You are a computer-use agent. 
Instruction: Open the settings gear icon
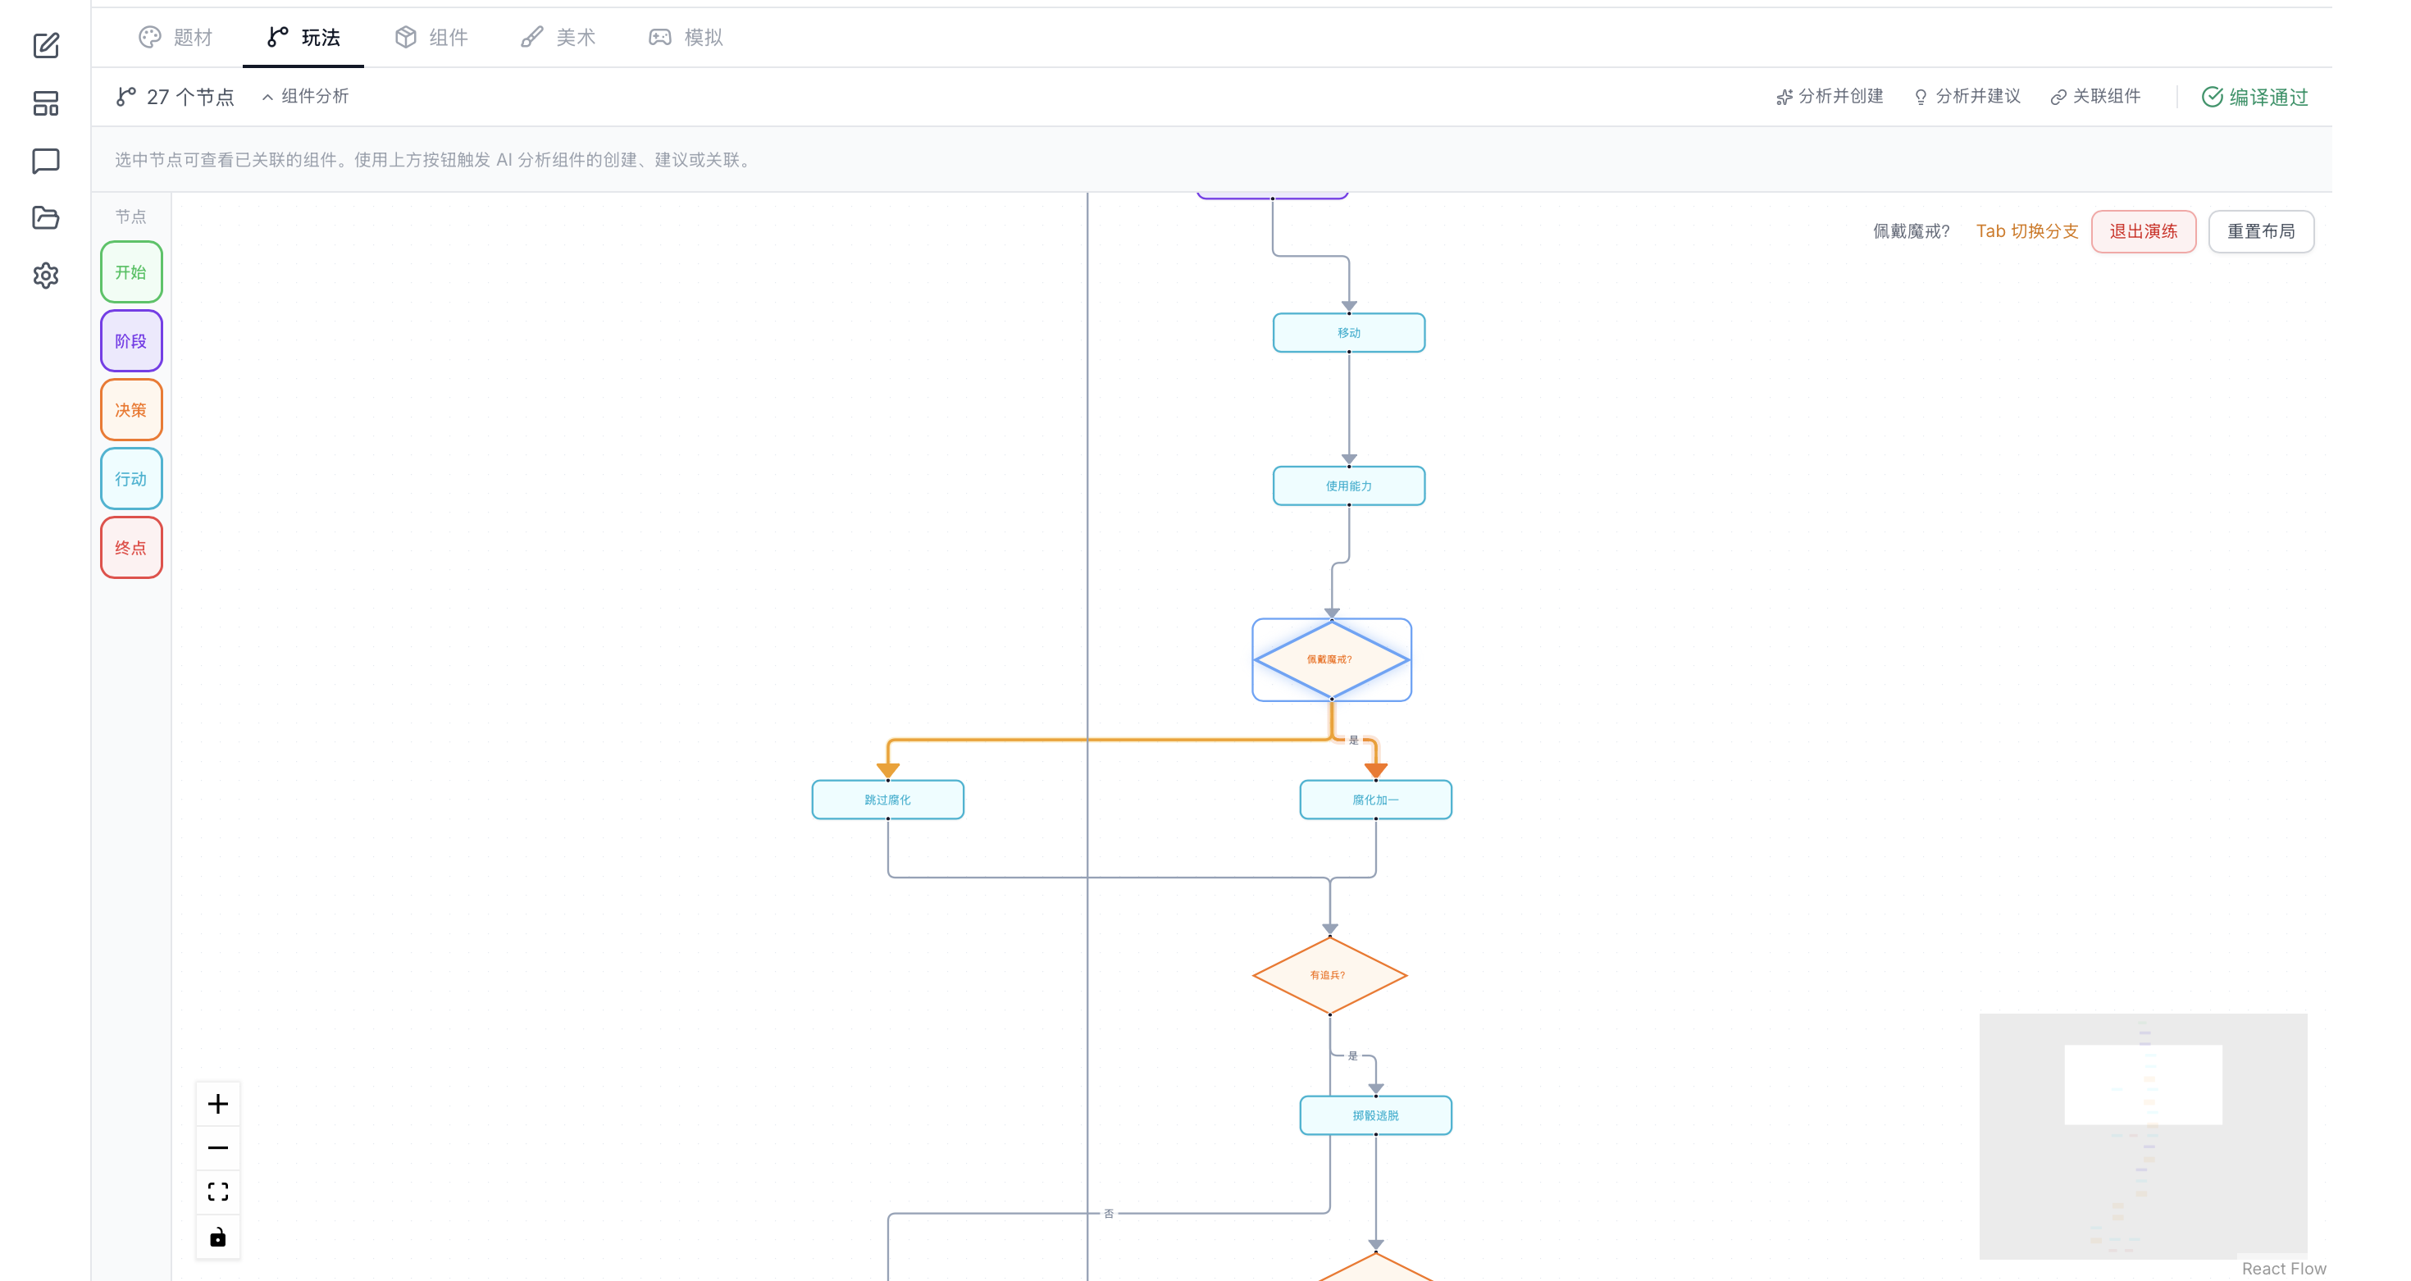46,275
